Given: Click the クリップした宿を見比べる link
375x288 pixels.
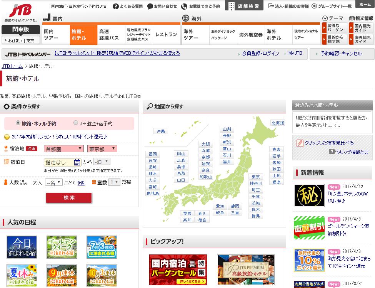Looking at the screenshot, I should point(329,143).
